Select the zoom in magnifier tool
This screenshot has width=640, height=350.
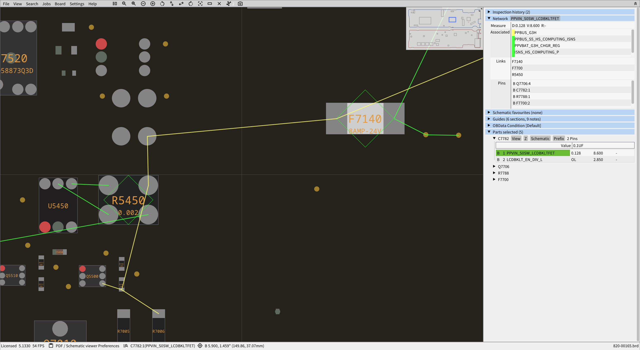click(133, 3)
